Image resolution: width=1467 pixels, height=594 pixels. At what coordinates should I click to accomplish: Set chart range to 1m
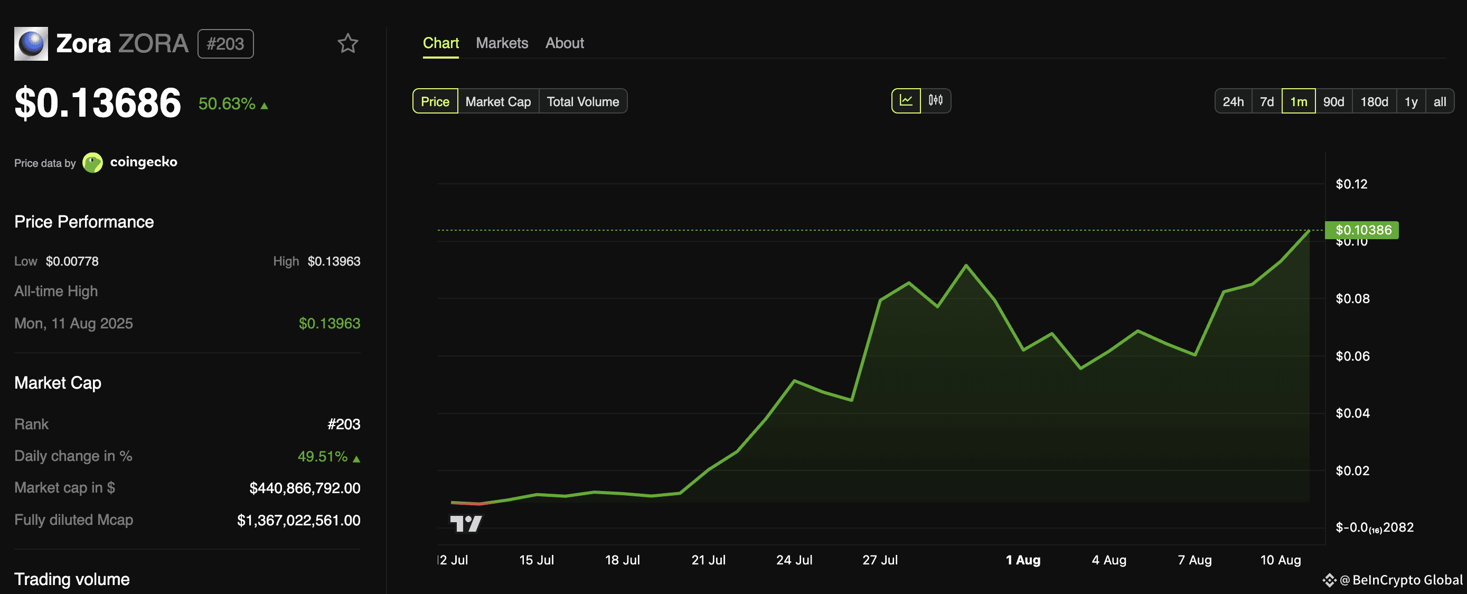click(x=1299, y=101)
